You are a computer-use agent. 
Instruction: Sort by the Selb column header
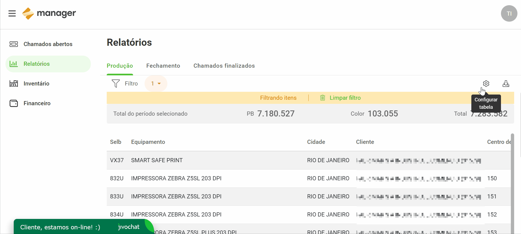pos(116,142)
